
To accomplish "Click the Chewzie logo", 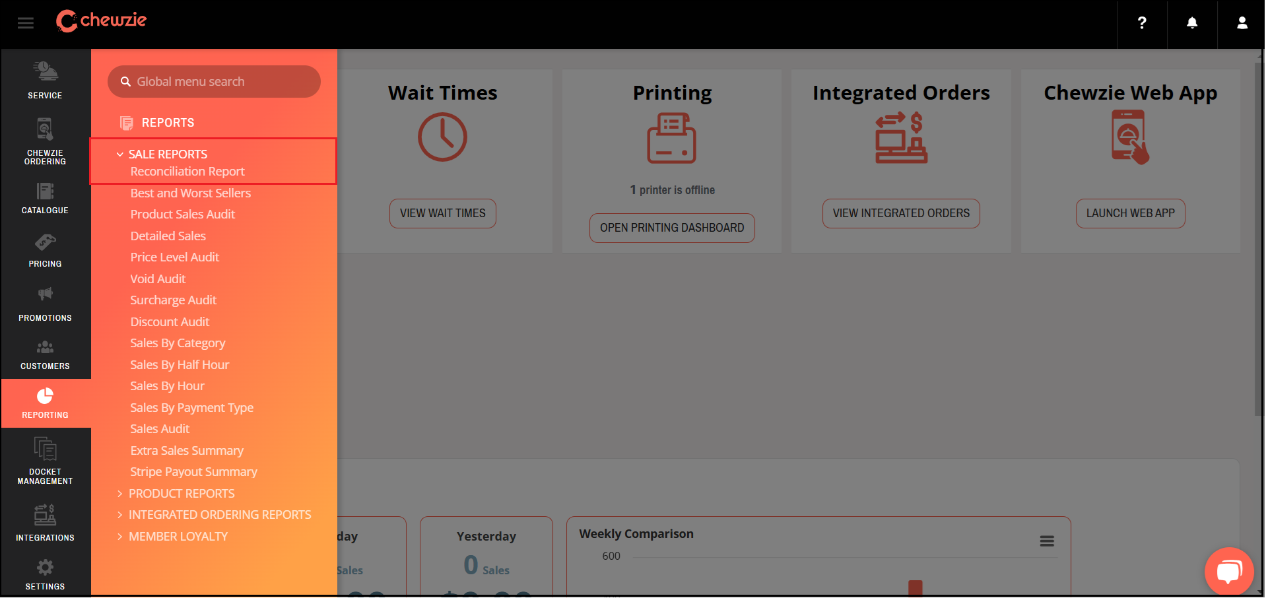I will pos(101,21).
